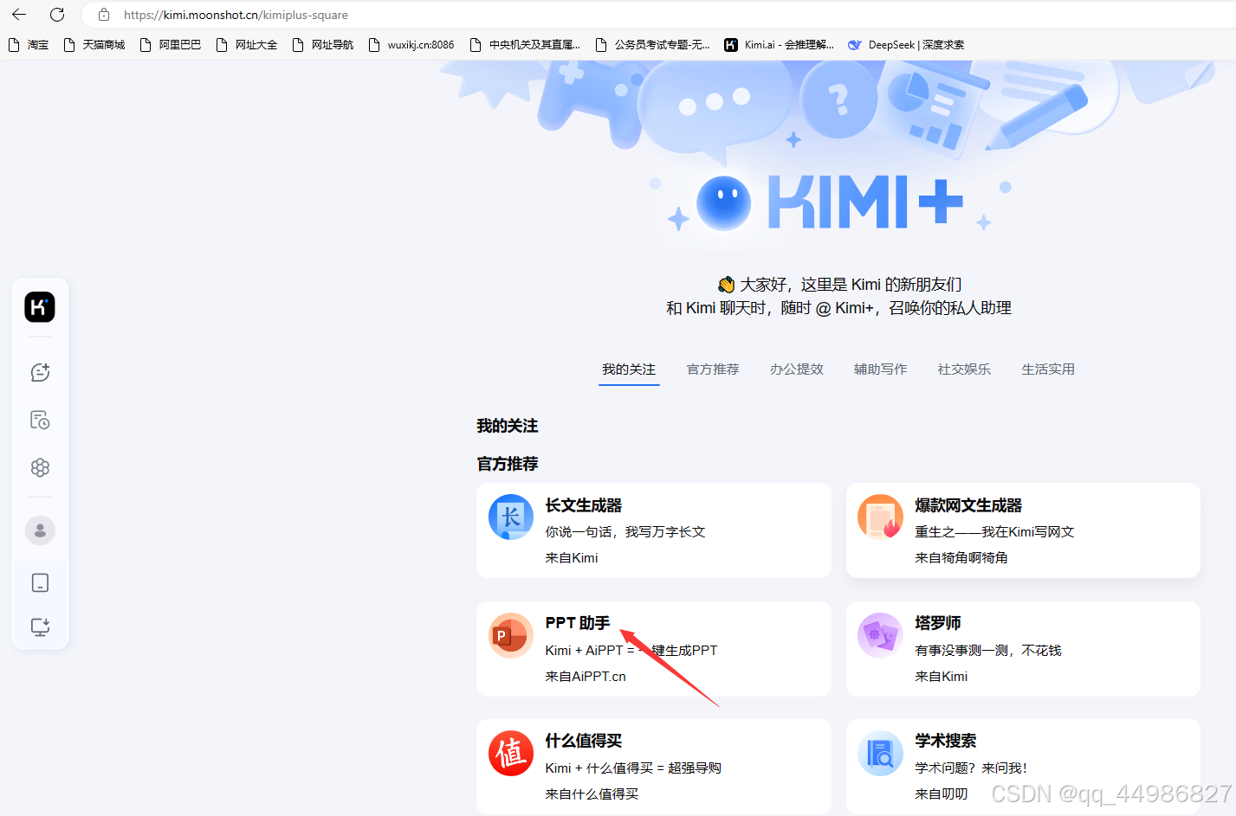Click the 长文生成器 blue icon
This screenshot has height=816, width=1236.
coord(511,517)
